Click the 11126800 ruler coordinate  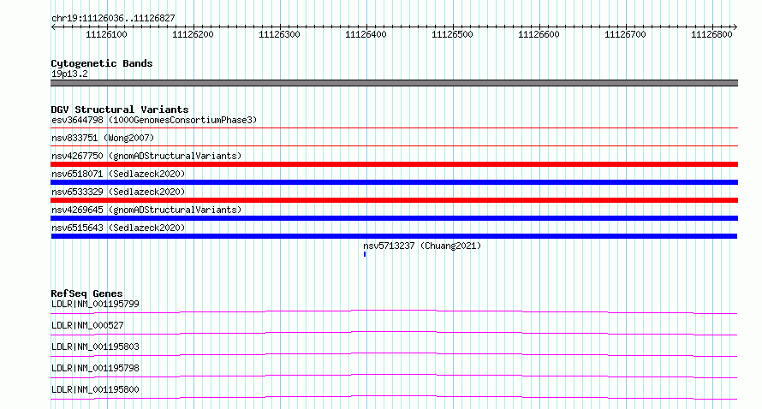click(712, 34)
